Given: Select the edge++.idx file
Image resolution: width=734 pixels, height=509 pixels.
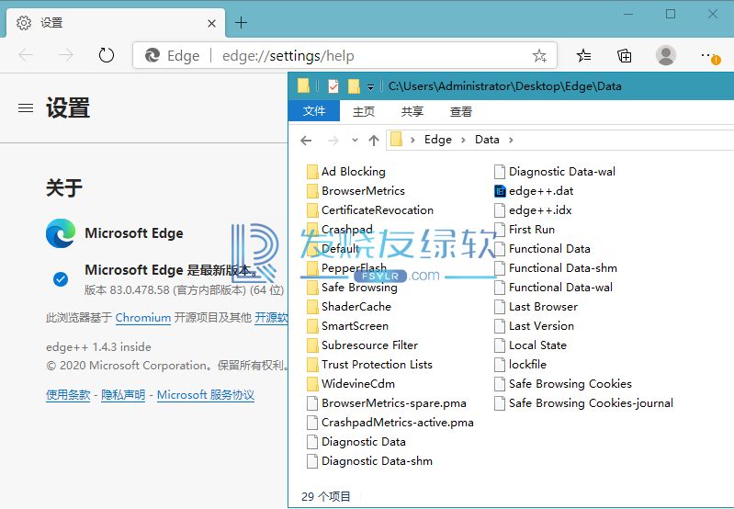Looking at the screenshot, I should pos(533,209).
